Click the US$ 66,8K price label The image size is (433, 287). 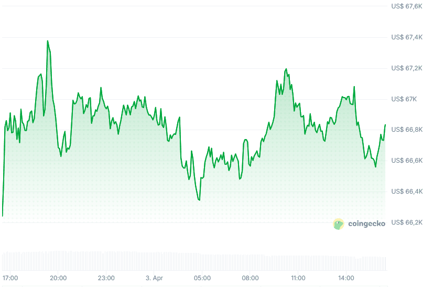point(407,130)
